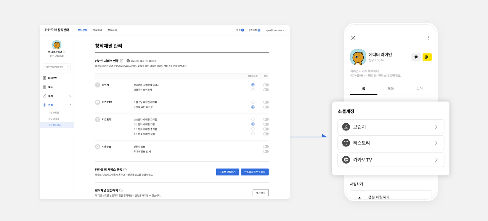Viewport: 488px width, 221px height.
Task: Expand the 통계 menu chevron
Action: point(70,96)
